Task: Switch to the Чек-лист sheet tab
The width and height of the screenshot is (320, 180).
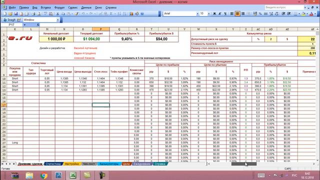Action: 89,164
